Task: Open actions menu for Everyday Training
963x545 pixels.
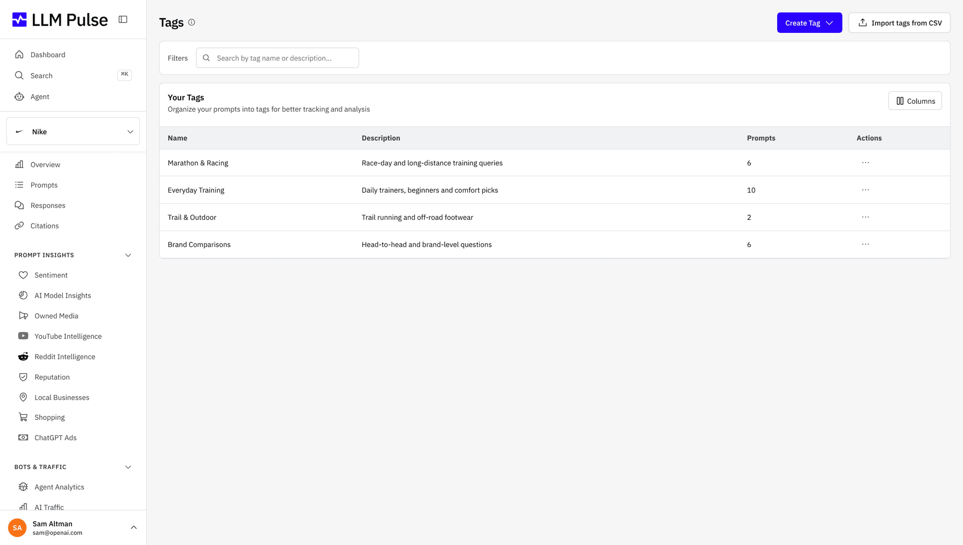Action: click(x=866, y=190)
